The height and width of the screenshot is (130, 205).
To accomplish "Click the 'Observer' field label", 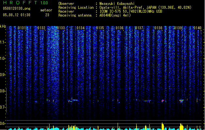I will [66, 4].
